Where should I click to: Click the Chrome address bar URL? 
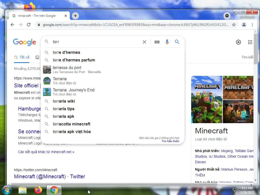pyautogui.click(x=136, y=25)
